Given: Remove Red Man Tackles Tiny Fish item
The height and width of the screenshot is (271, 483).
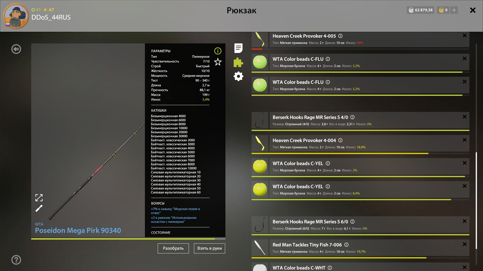Looking at the screenshot, I should (464, 244).
